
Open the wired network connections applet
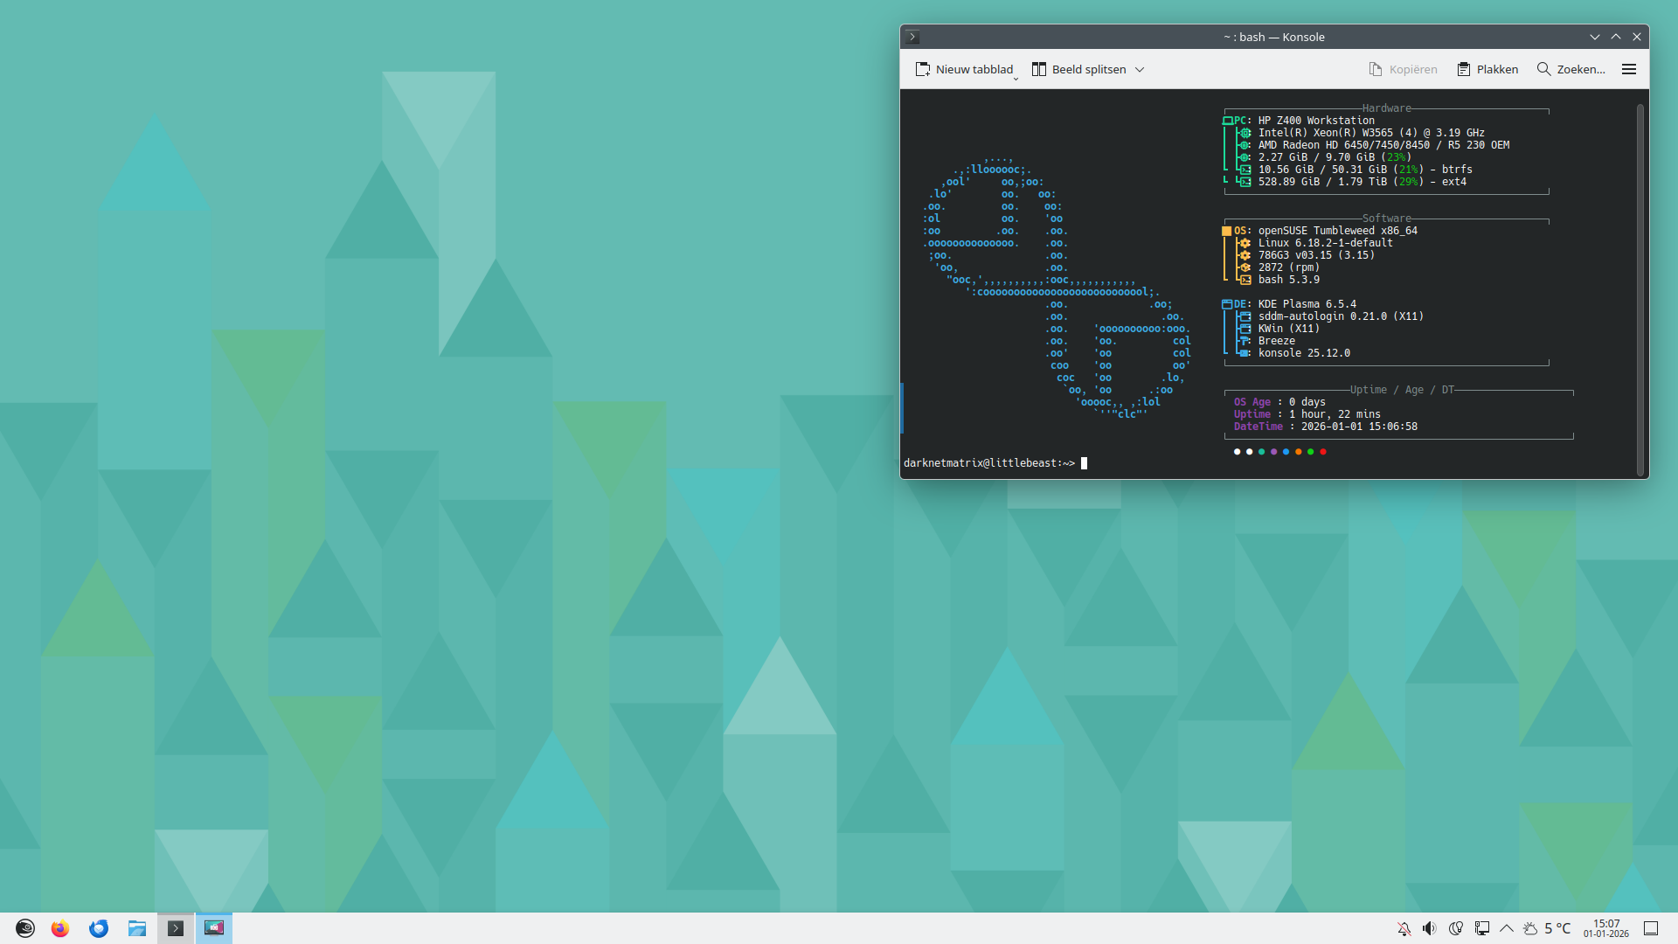tap(1482, 928)
